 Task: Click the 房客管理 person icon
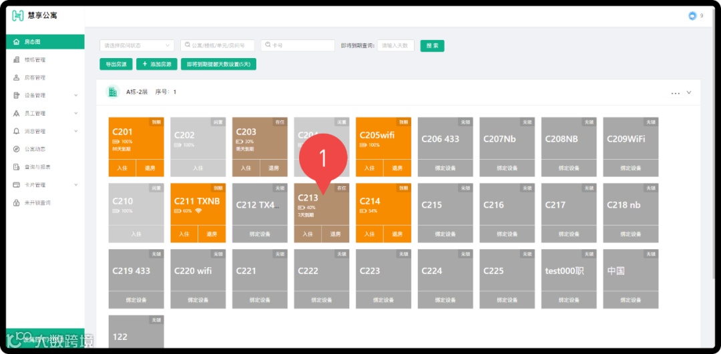pyautogui.click(x=17, y=77)
